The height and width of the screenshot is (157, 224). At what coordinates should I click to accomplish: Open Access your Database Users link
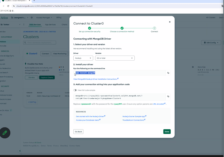(88, 120)
